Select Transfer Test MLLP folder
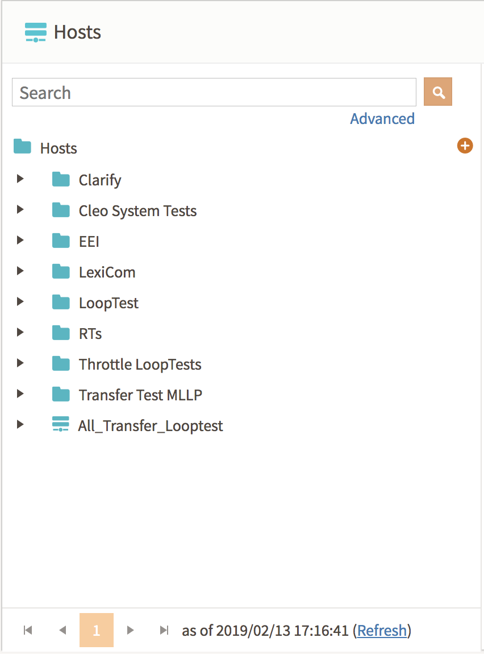The height and width of the screenshot is (654, 484). [x=140, y=395]
